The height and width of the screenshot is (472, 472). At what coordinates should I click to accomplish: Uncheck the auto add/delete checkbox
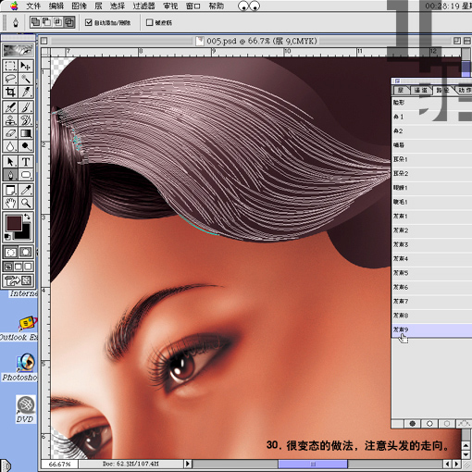point(89,22)
